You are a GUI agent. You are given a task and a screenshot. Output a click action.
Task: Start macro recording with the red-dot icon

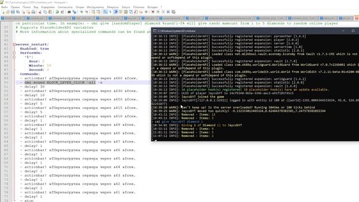tap(153, 12)
